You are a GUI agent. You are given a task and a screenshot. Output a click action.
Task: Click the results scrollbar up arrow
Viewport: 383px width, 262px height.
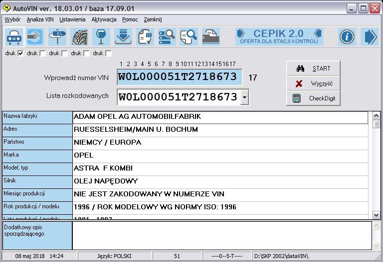point(376,116)
